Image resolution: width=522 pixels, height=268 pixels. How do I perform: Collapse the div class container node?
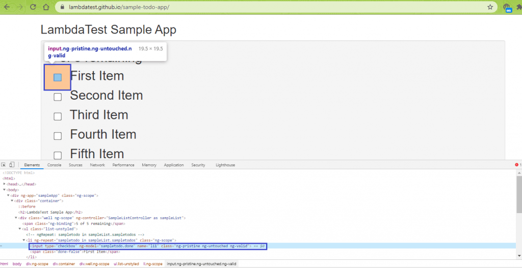[x=12, y=201]
